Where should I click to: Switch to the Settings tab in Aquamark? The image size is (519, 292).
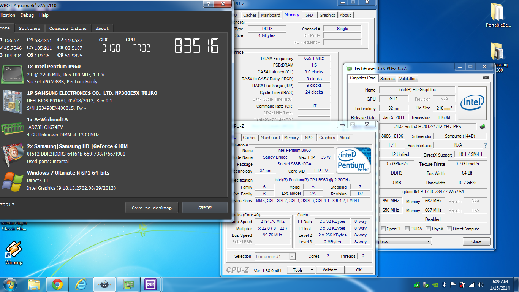[29, 28]
